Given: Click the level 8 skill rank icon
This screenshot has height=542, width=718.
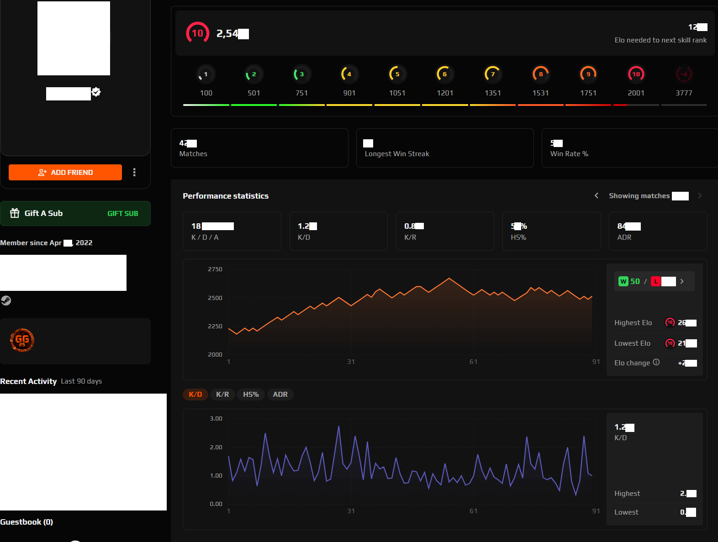Looking at the screenshot, I should [540, 74].
